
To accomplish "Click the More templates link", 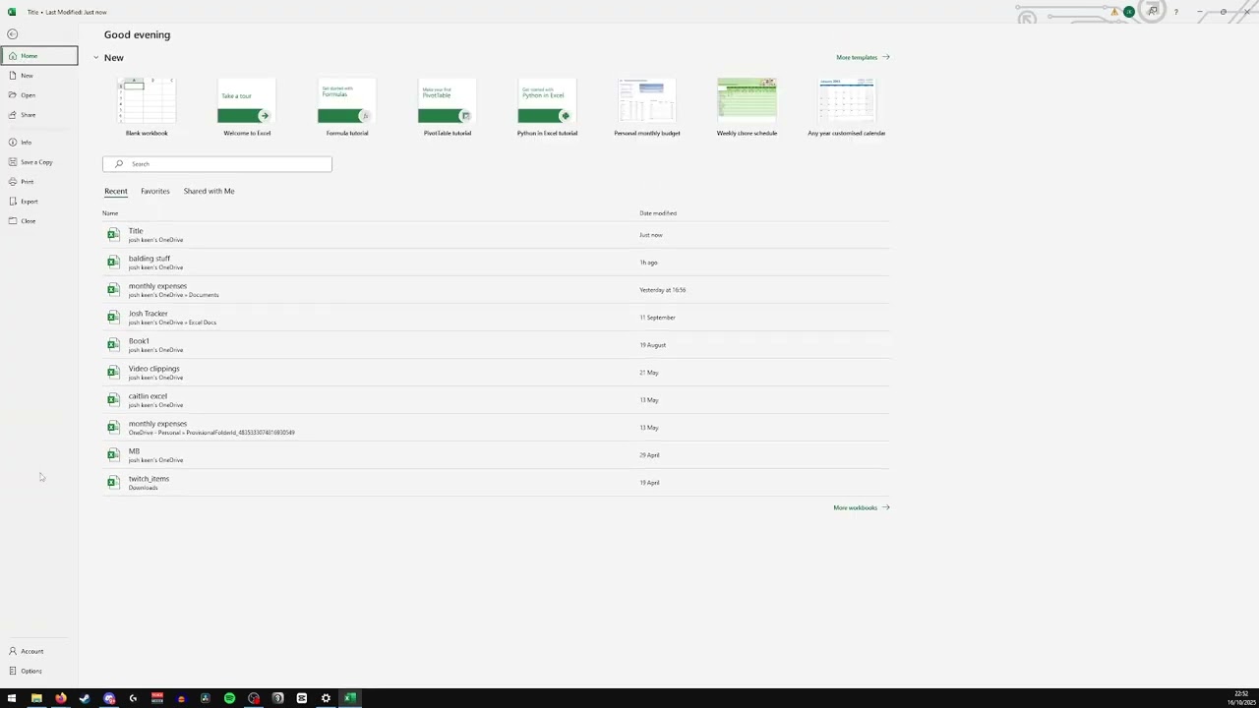I will [x=863, y=57].
